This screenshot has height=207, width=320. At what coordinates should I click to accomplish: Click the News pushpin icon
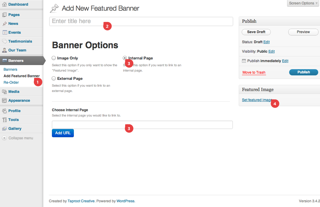(x=4, y=24)
